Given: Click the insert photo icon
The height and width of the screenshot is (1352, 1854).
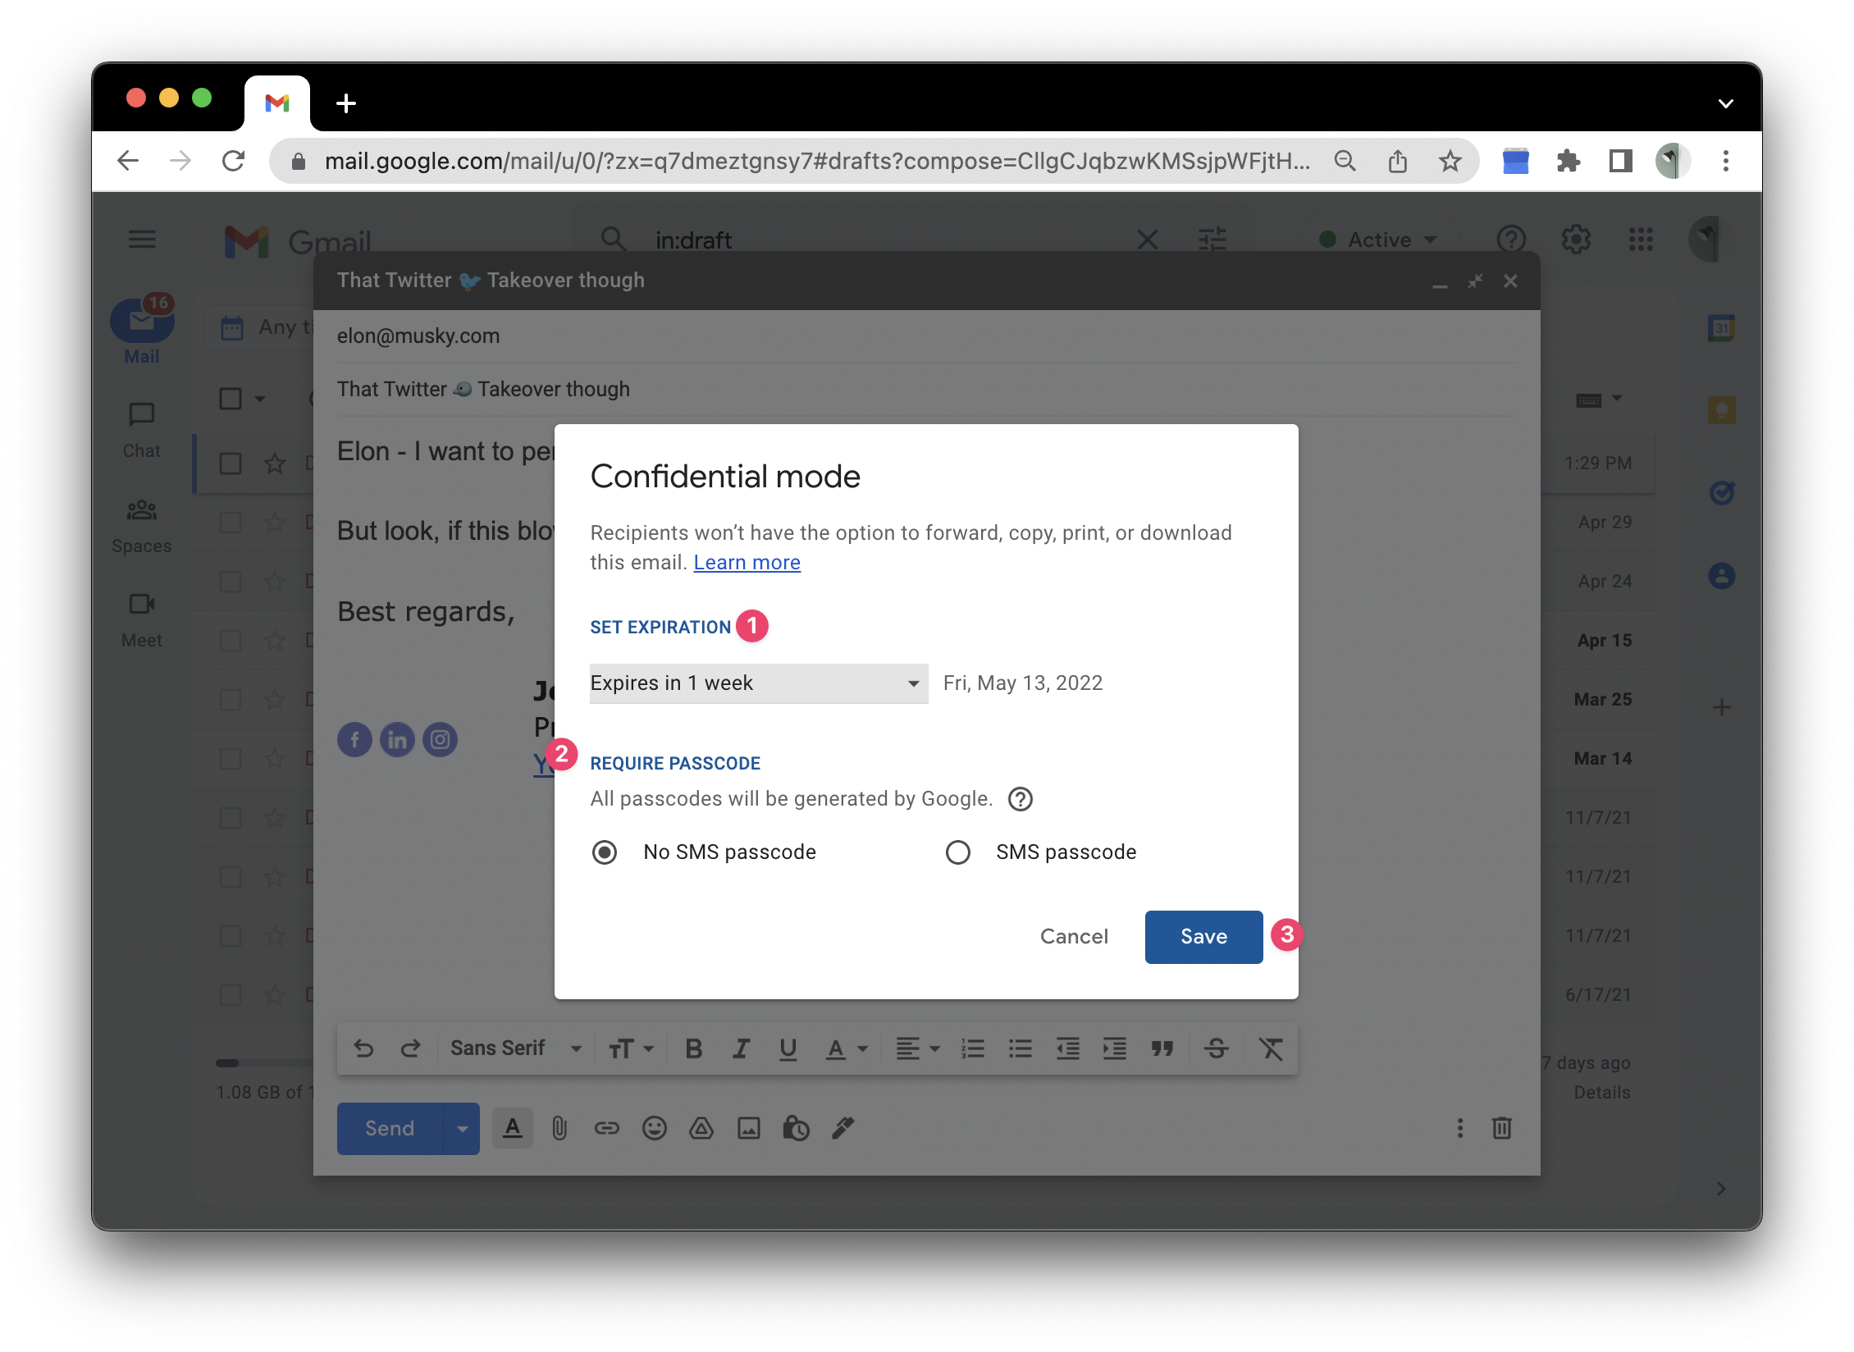Looking at the screenshot, I should [749, 1129].
